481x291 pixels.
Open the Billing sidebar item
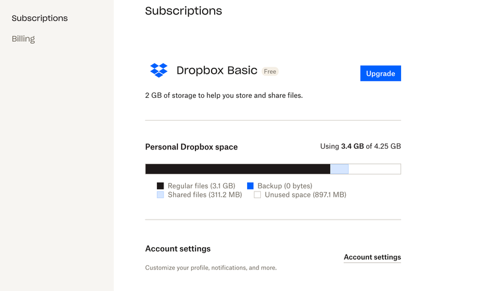pyautogui.click(x=23, y=39)
